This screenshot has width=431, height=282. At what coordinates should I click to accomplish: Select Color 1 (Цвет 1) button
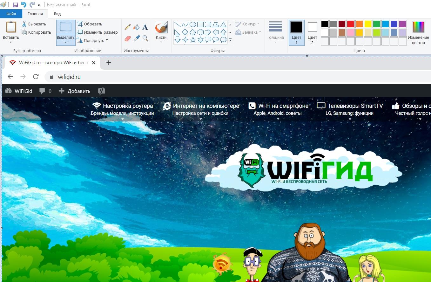tap(297, 32)
